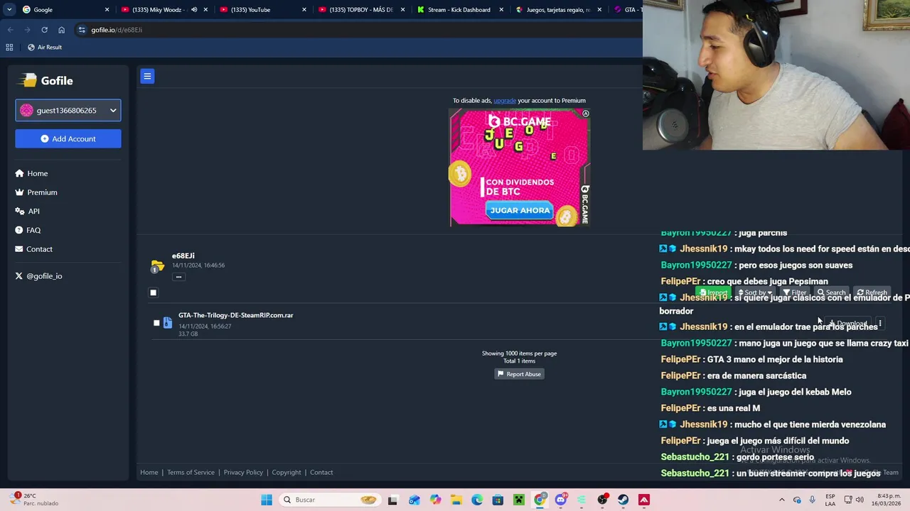
Task: Click the taskbar Buscar search box
Action: point(328,500)
